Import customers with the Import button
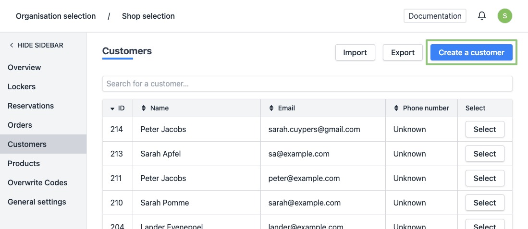 [355, 52]
